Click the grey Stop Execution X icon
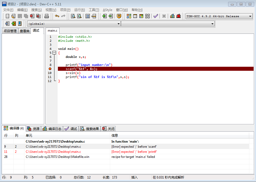256x182 pixels. 164,16
